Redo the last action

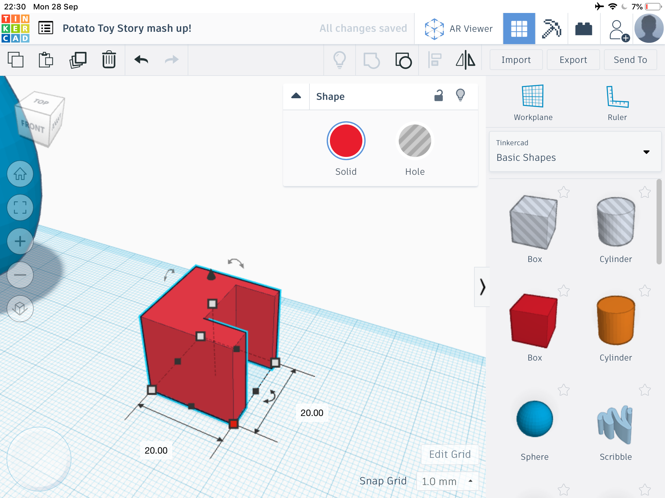[x=171, y=60]
